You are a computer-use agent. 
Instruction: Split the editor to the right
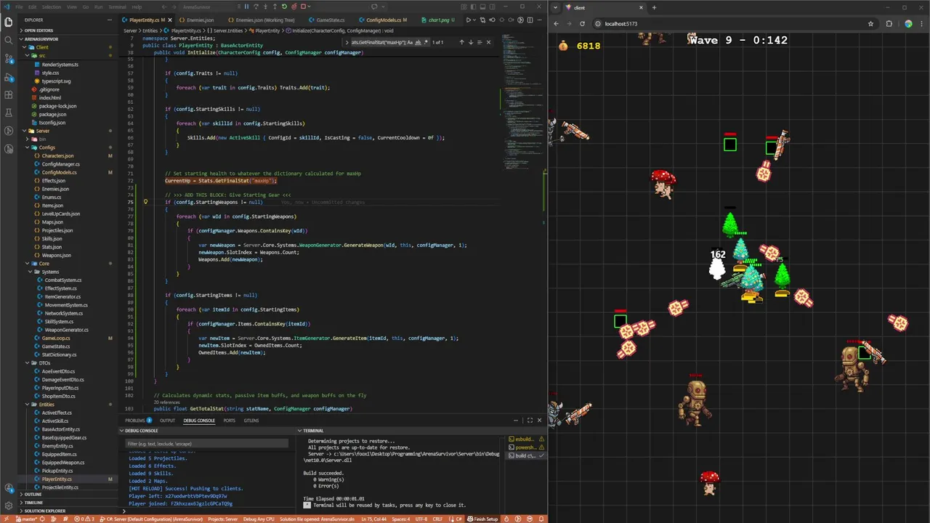[x=530, y=20]
